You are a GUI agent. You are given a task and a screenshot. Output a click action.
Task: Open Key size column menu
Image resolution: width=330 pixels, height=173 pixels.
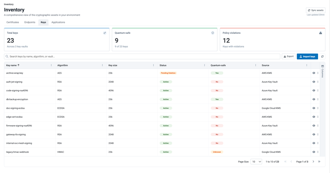tap(153, 65)
